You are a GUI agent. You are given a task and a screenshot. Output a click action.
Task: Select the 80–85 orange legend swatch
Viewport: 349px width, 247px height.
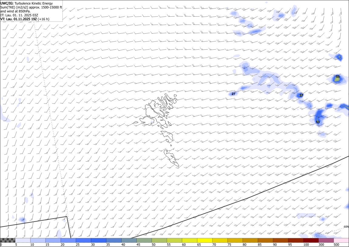[250, 240]
